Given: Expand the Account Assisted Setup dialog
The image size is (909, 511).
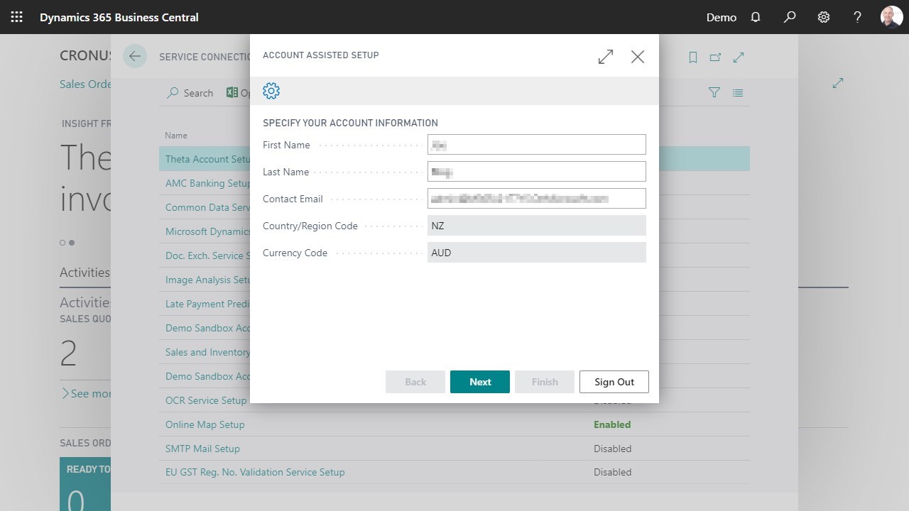Looking at the screenshot, I should [606, 57].
